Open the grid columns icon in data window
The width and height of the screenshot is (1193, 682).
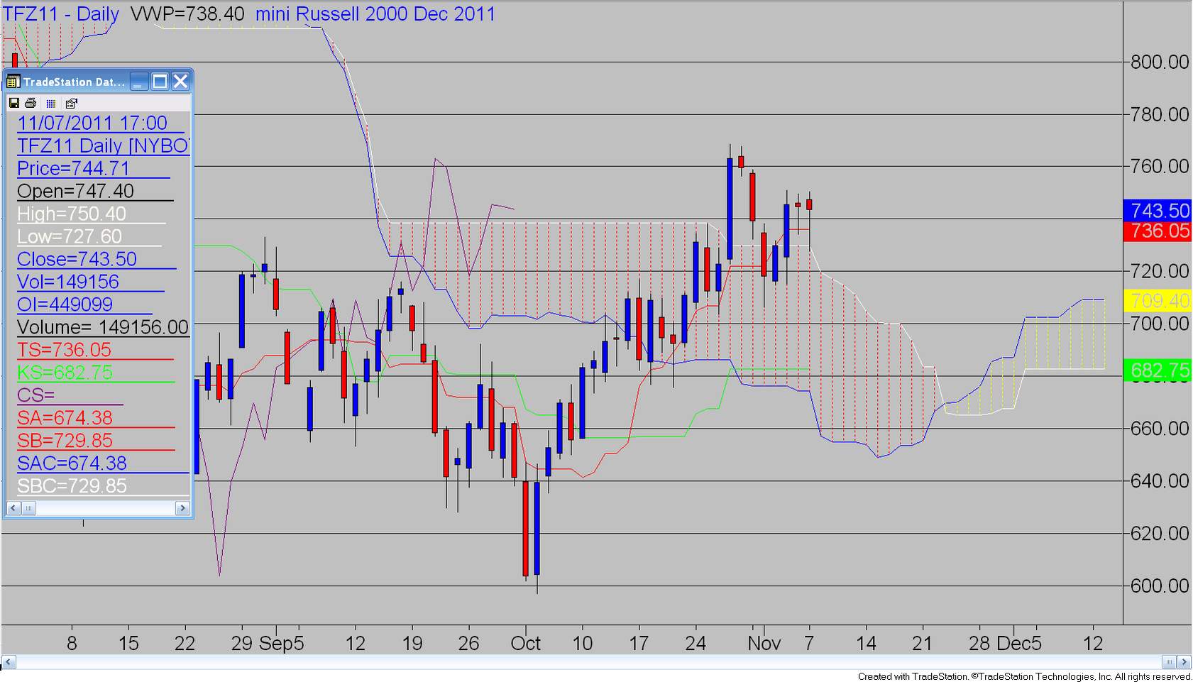(x=50, y=104)
